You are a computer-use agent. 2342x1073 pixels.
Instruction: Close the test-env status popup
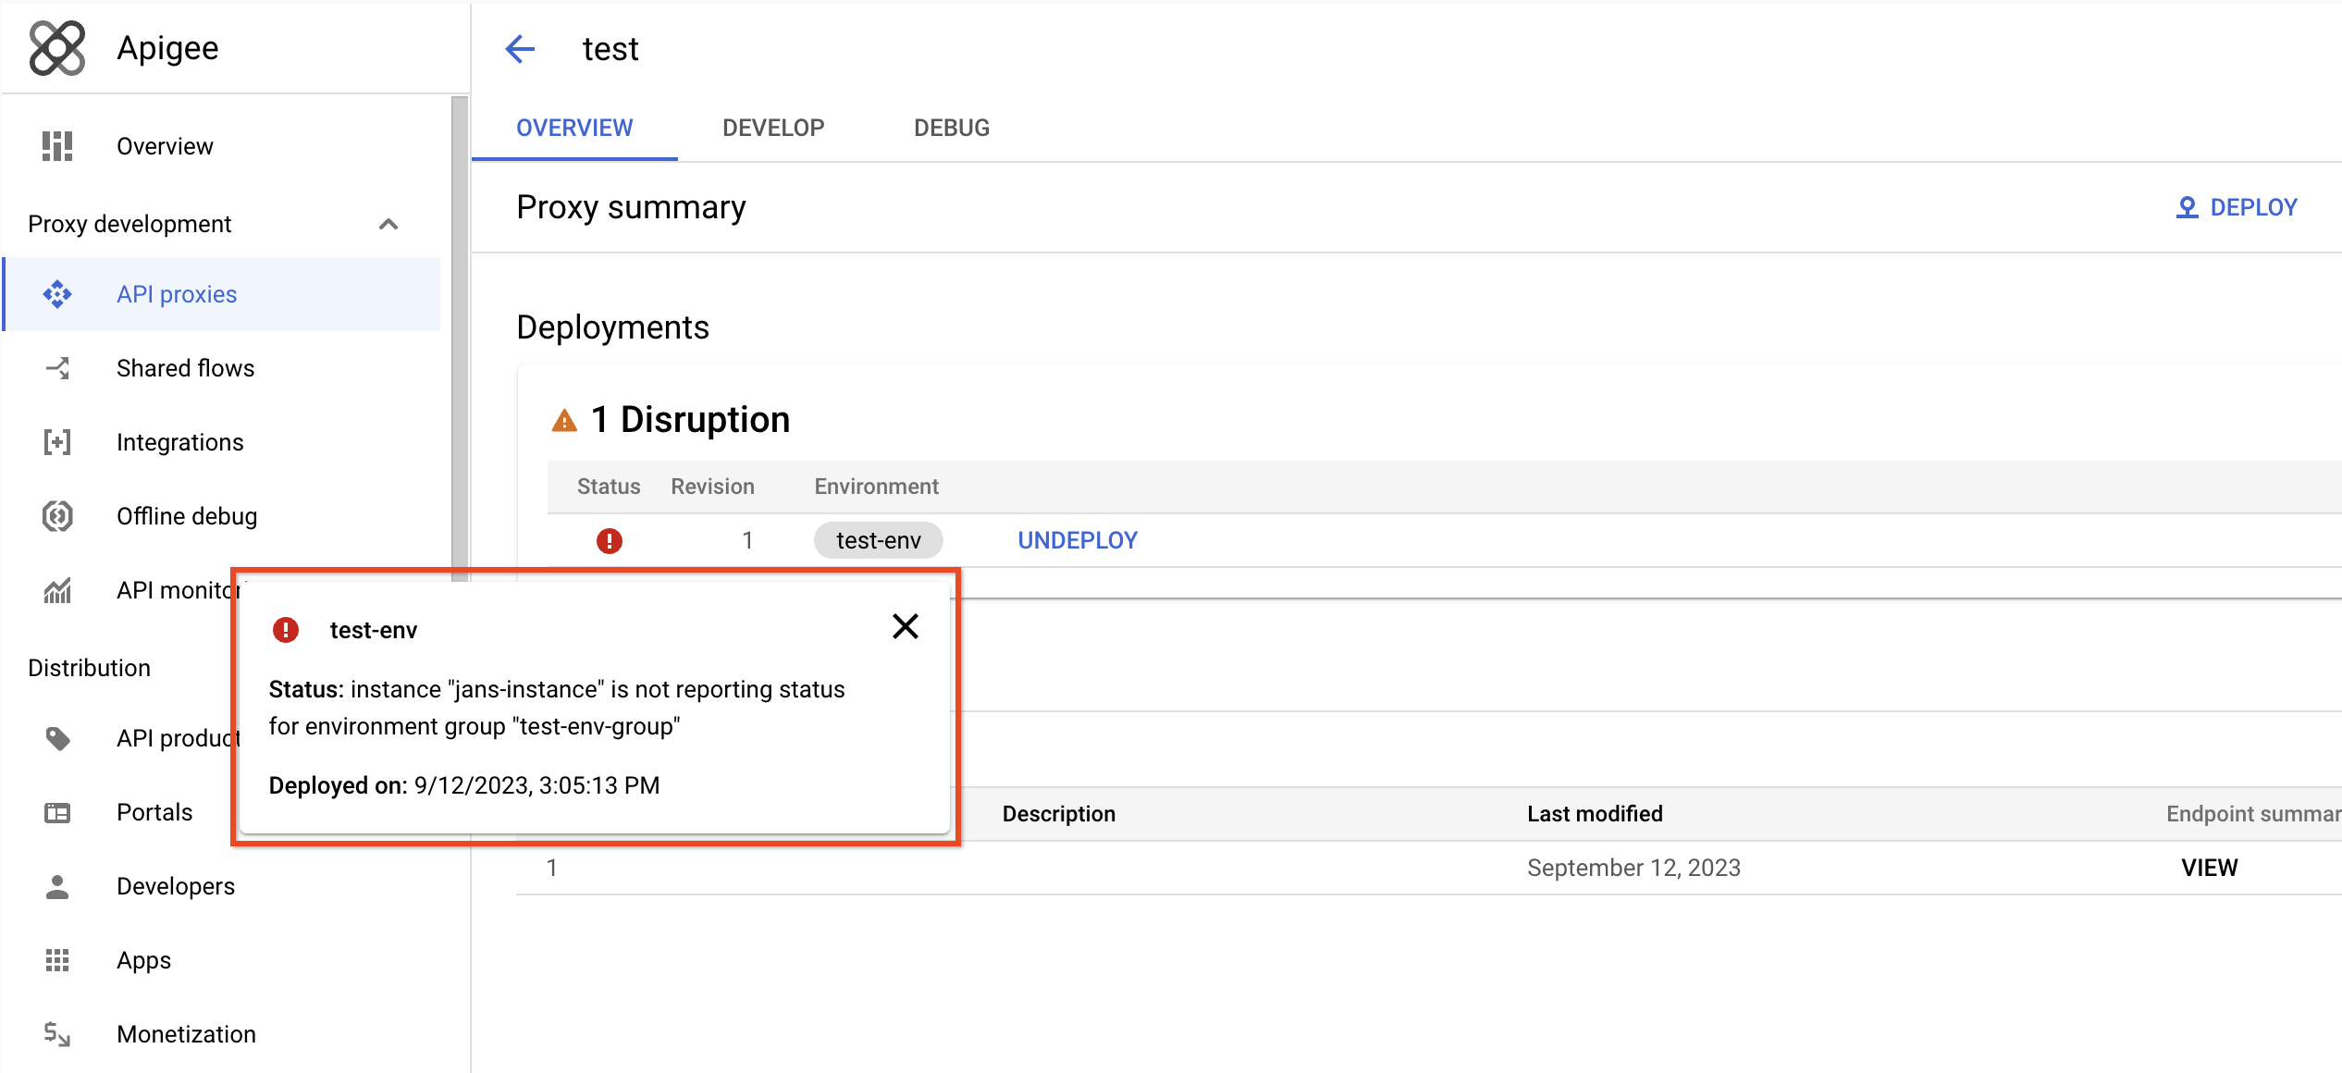tap(905, 626)
